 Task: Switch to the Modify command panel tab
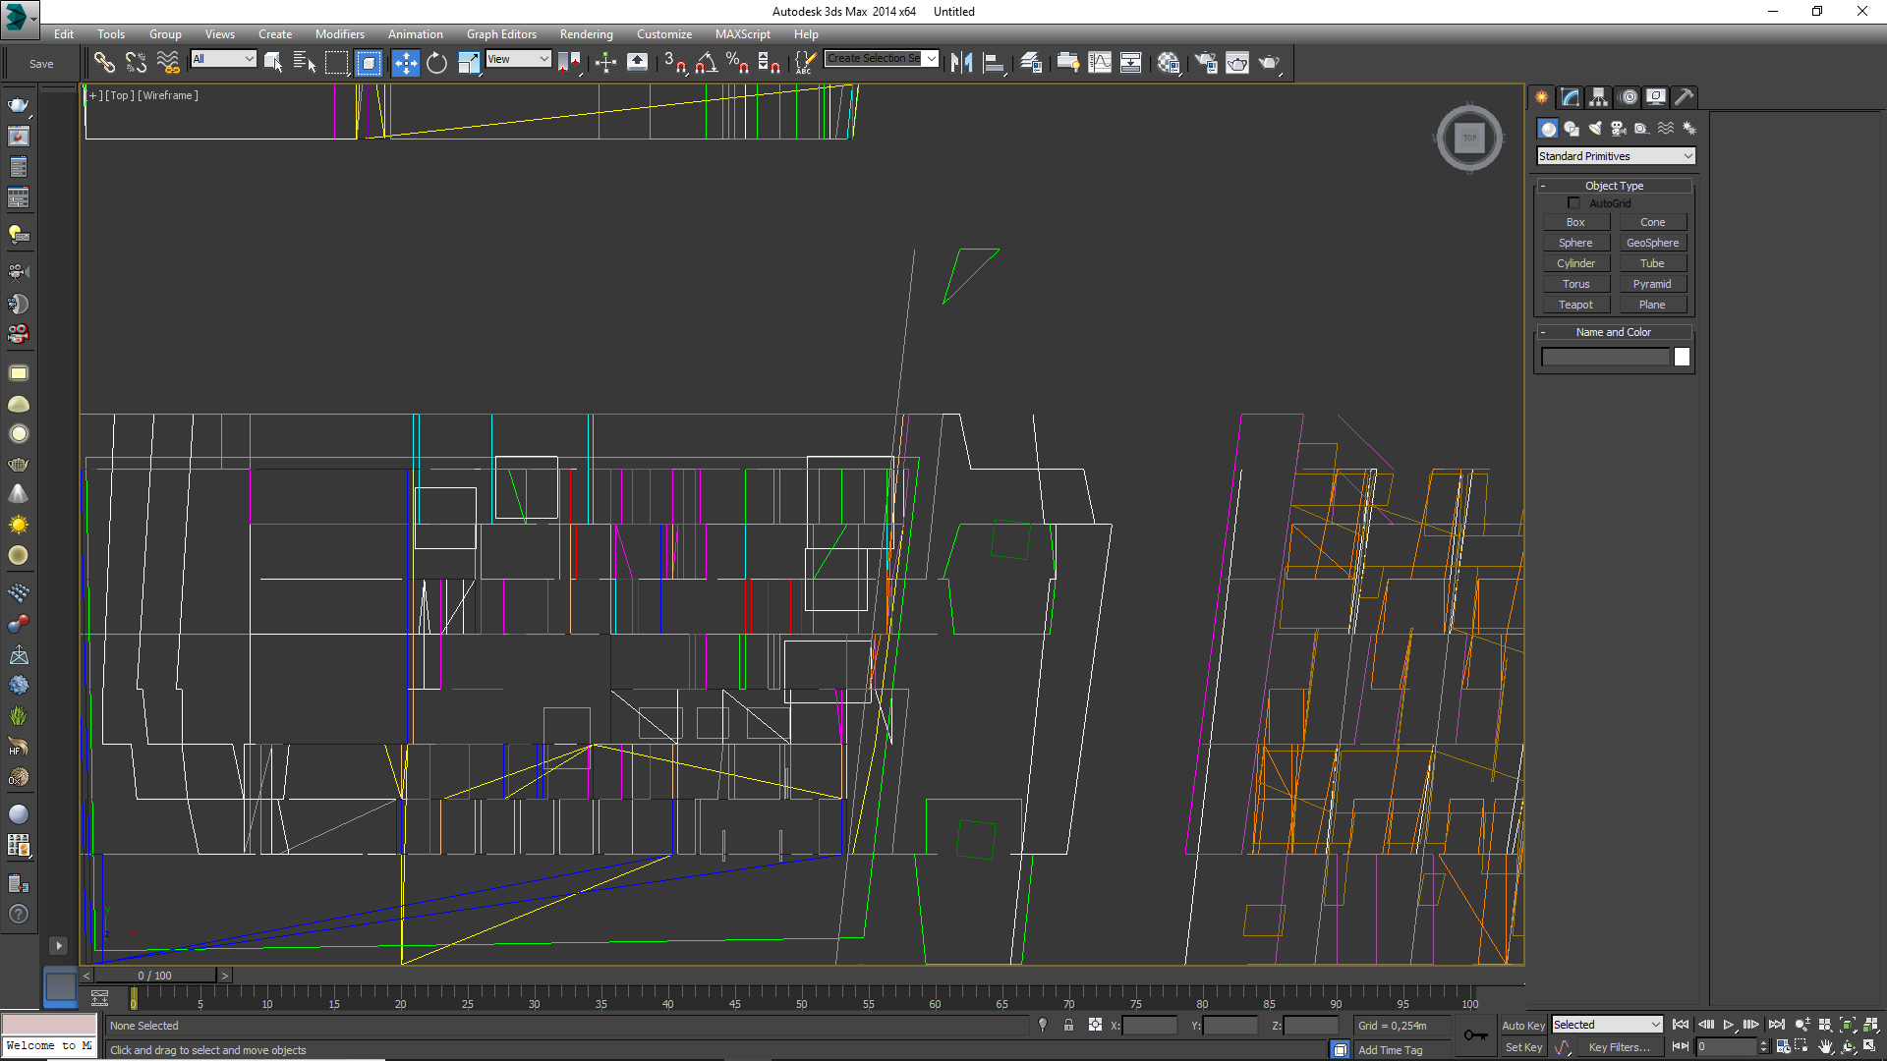(x=1570, y=97)
